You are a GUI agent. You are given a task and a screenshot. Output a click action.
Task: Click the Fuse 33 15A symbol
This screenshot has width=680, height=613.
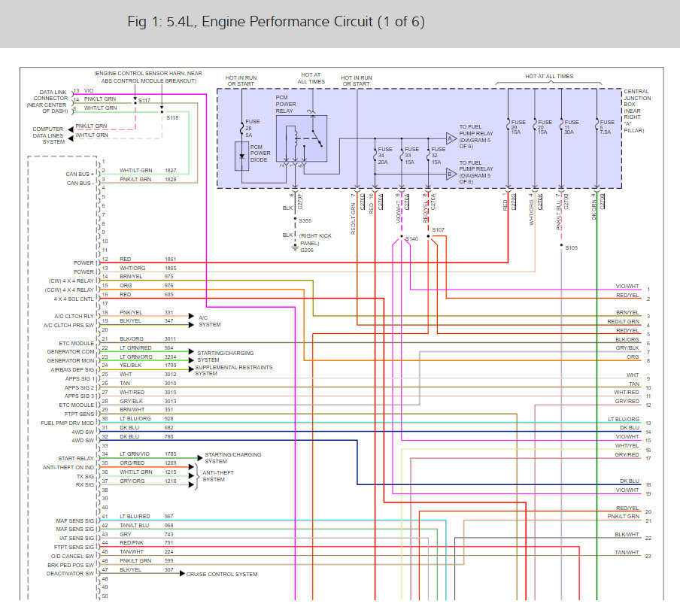pyautogui.click(x=402, y=155)
